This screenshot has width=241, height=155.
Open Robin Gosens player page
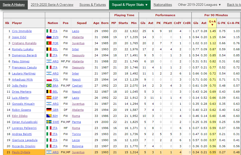(x=21, y=110)
